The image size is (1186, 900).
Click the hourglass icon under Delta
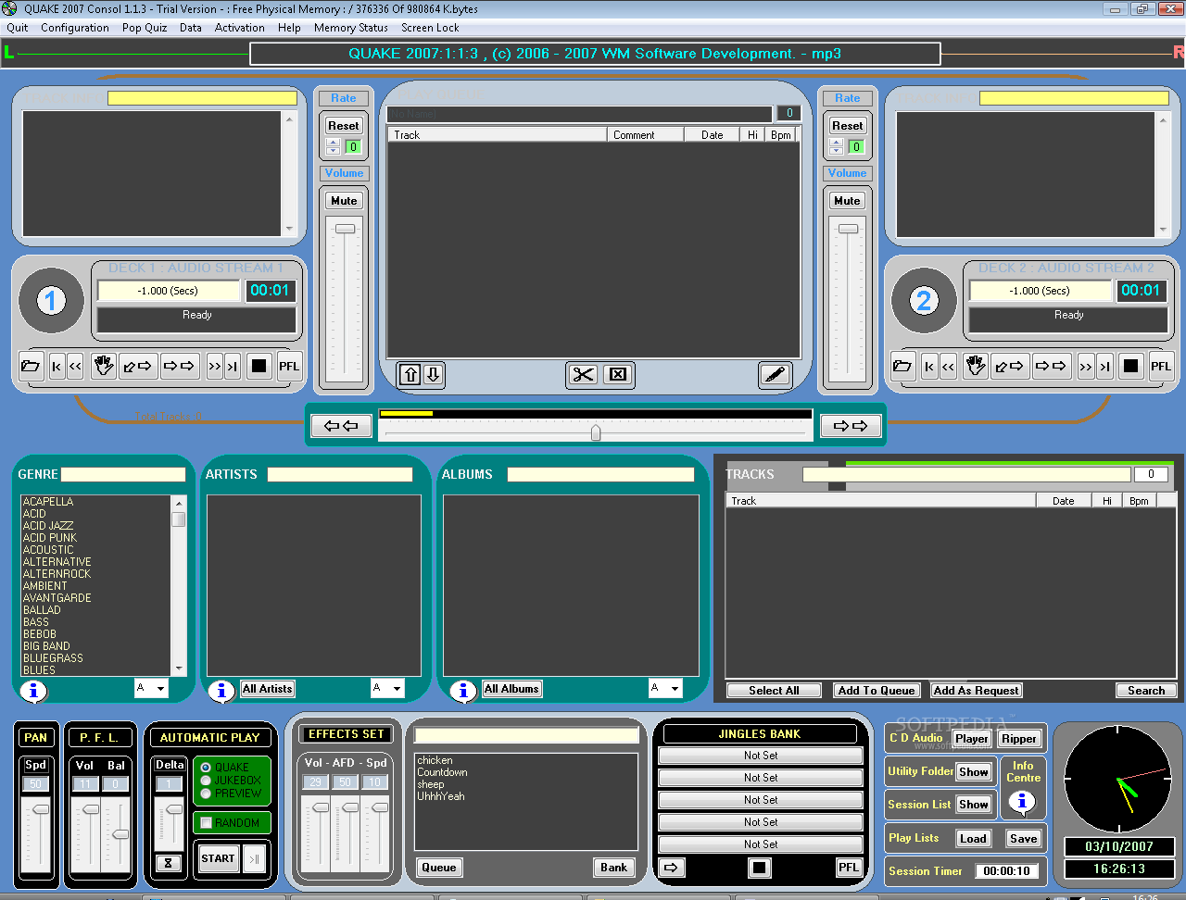168,863
